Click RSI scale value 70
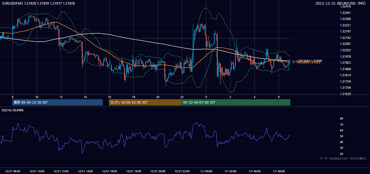This screenshot has height=174, width=370. pyautogui.click(x=341, y=124)
